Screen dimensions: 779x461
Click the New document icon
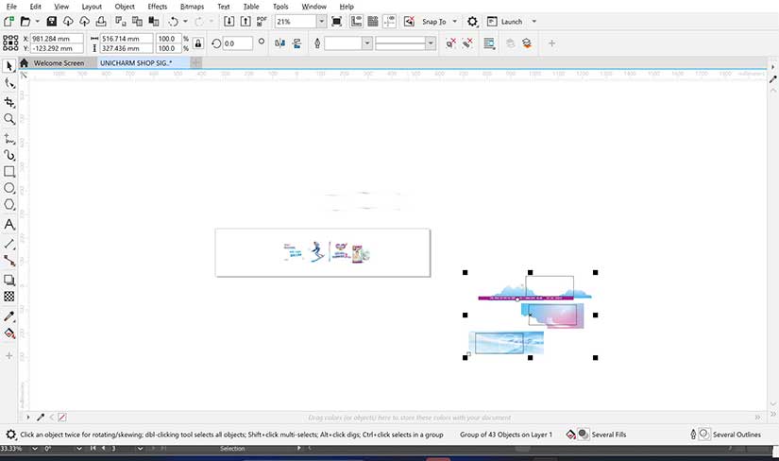(8, 22)
